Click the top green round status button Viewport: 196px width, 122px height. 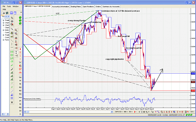click(x=20, y=17)
